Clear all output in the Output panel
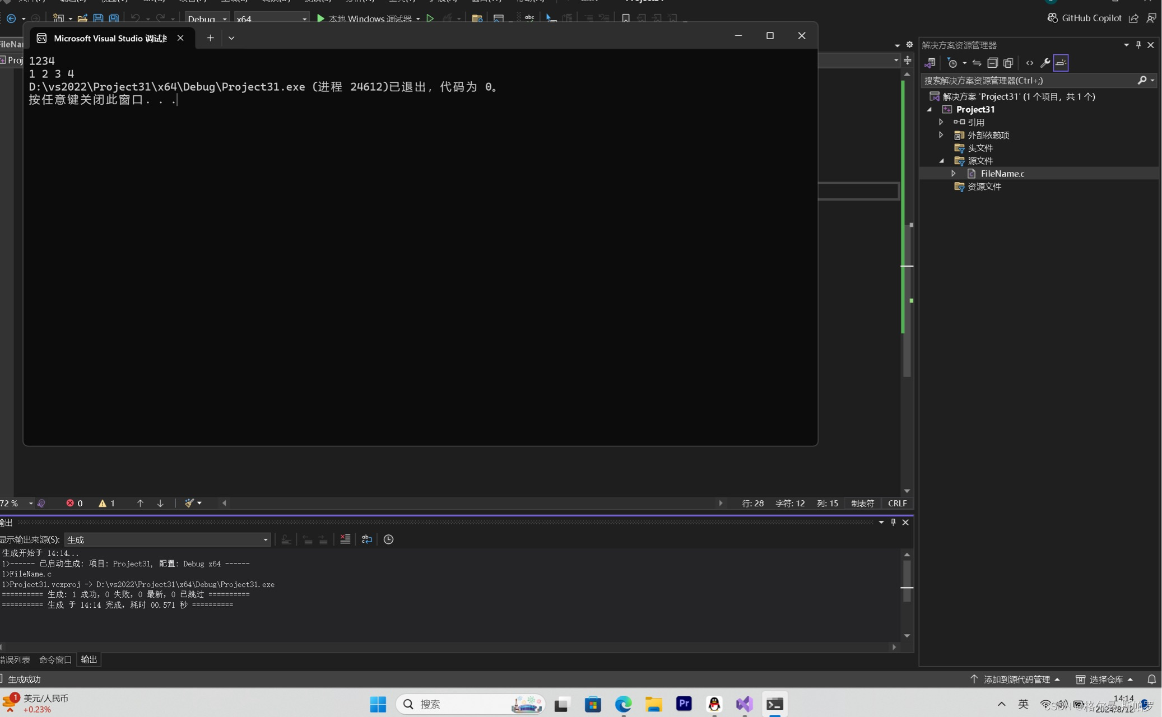Viewport: 1162px width, 717px height. pos(345,539)
